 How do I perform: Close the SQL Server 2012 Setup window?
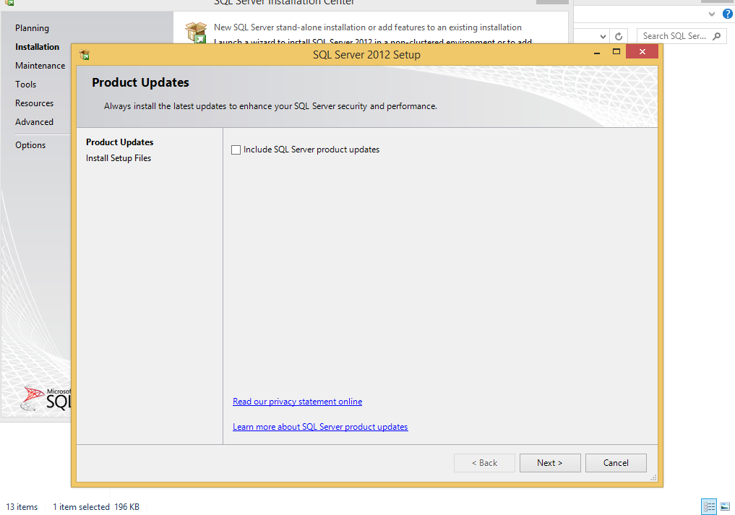[642, 51]
